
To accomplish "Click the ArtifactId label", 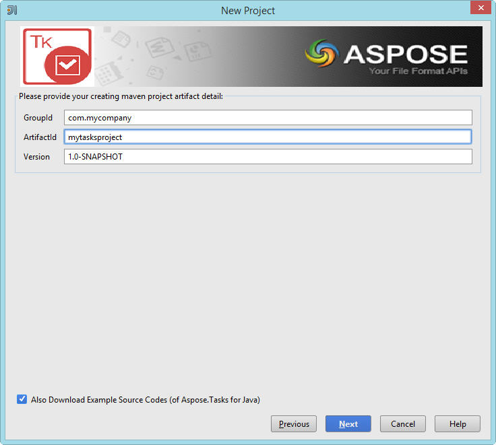I will [x=40, y=137].
